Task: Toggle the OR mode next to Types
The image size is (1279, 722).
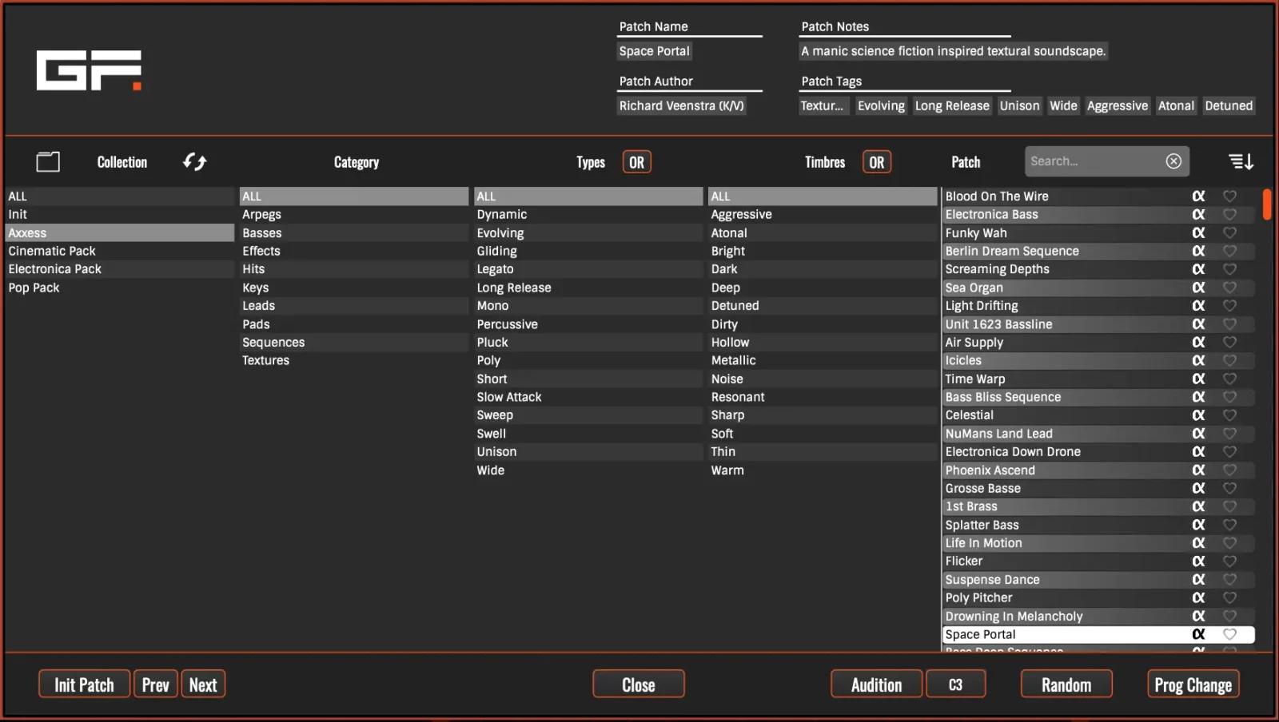Action: click(636, 161)
